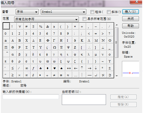Pick the capital Sigma symbol

[x=27, y=47]
